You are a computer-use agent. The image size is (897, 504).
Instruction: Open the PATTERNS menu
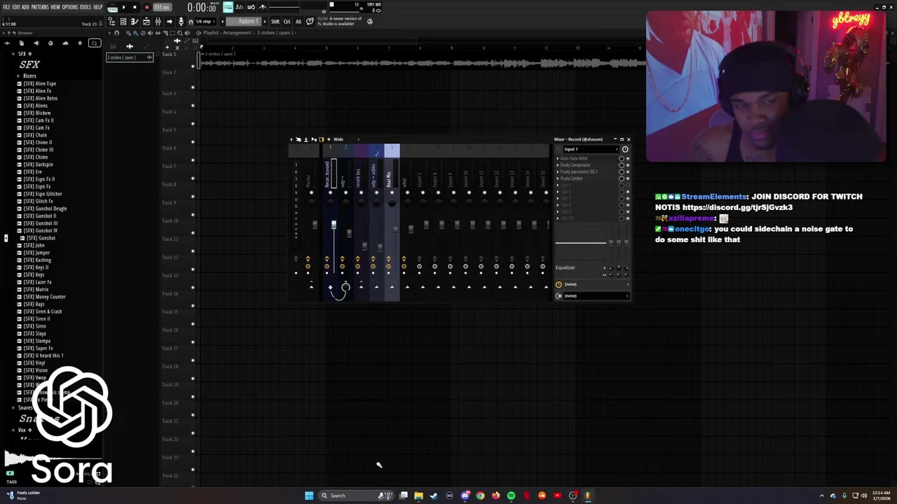pyautogui.click(x=40, y=7)
